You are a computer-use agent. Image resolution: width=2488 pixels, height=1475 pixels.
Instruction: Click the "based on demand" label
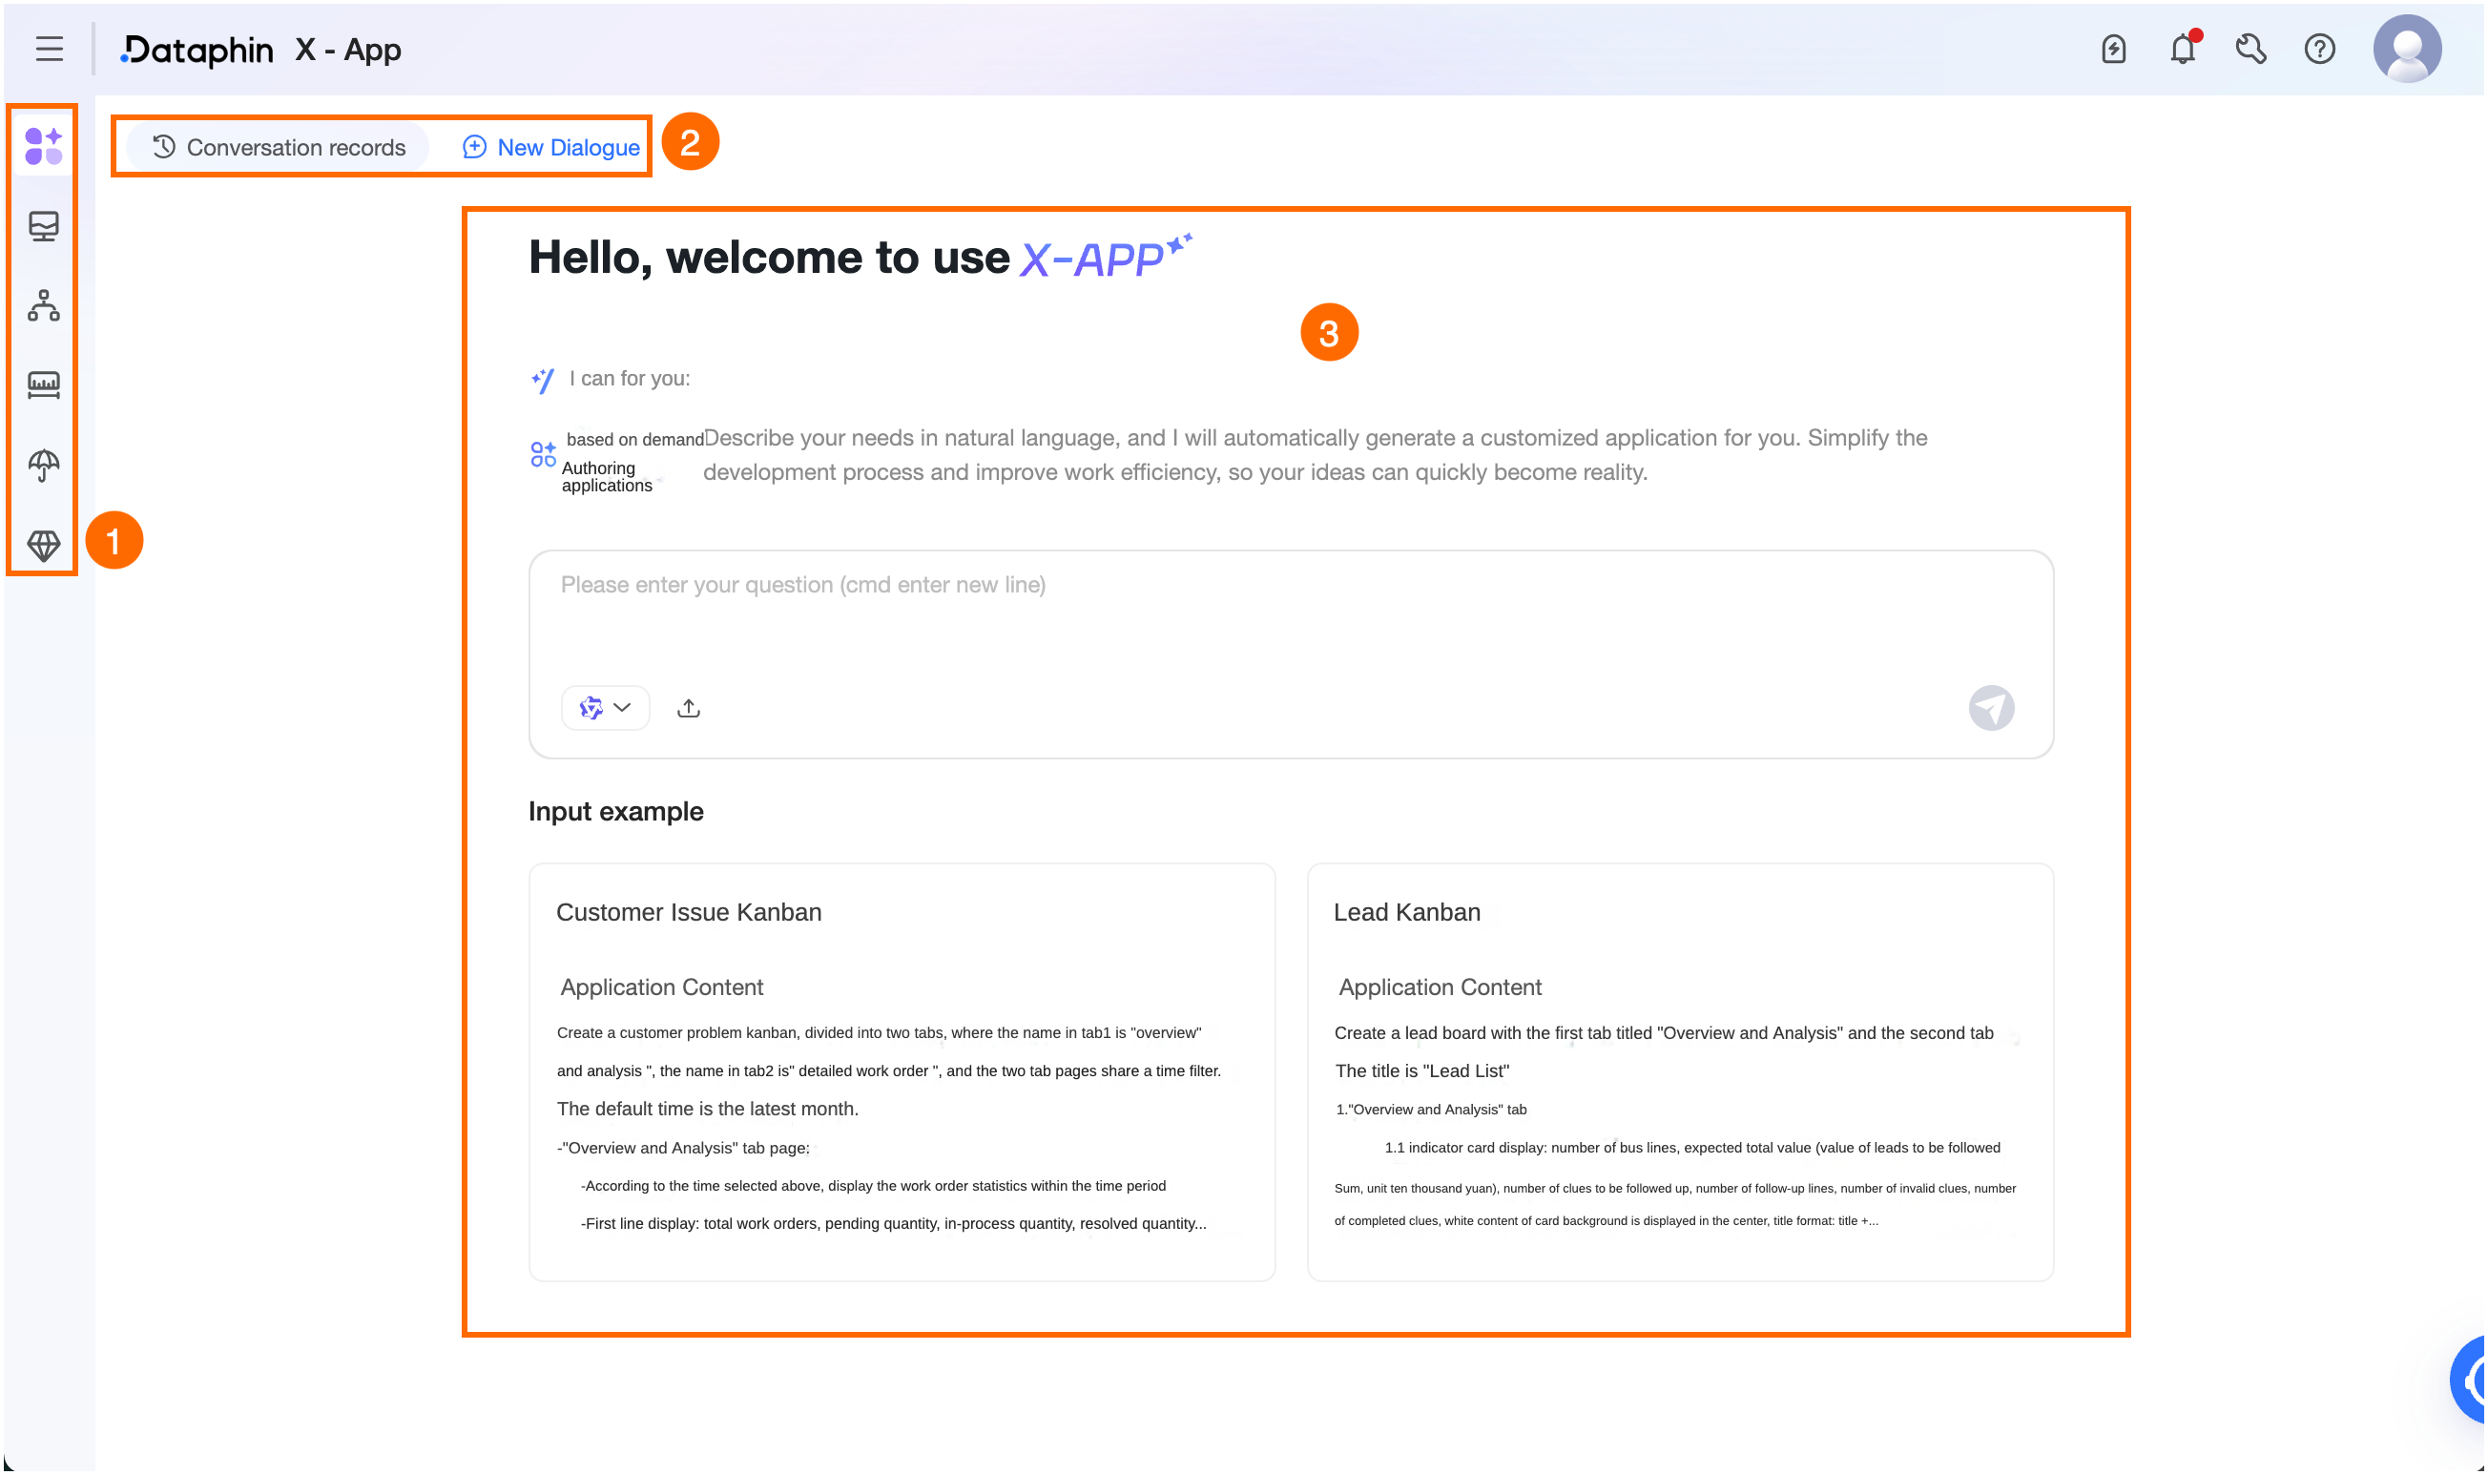pos(635,439)
